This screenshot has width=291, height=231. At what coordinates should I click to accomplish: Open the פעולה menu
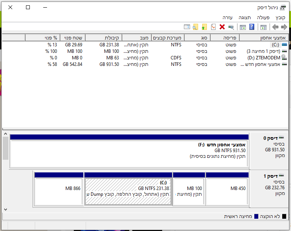pos(263,18)
